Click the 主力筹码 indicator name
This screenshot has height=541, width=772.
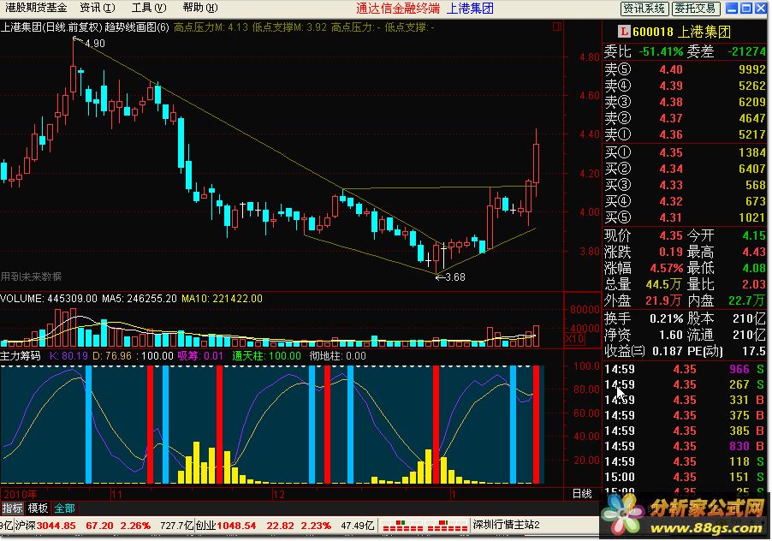(x=21, y=356)
